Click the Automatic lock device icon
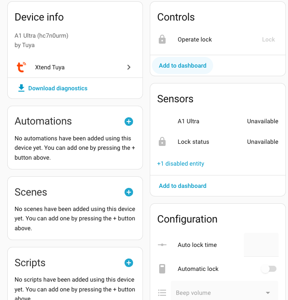 coord(162,269)
